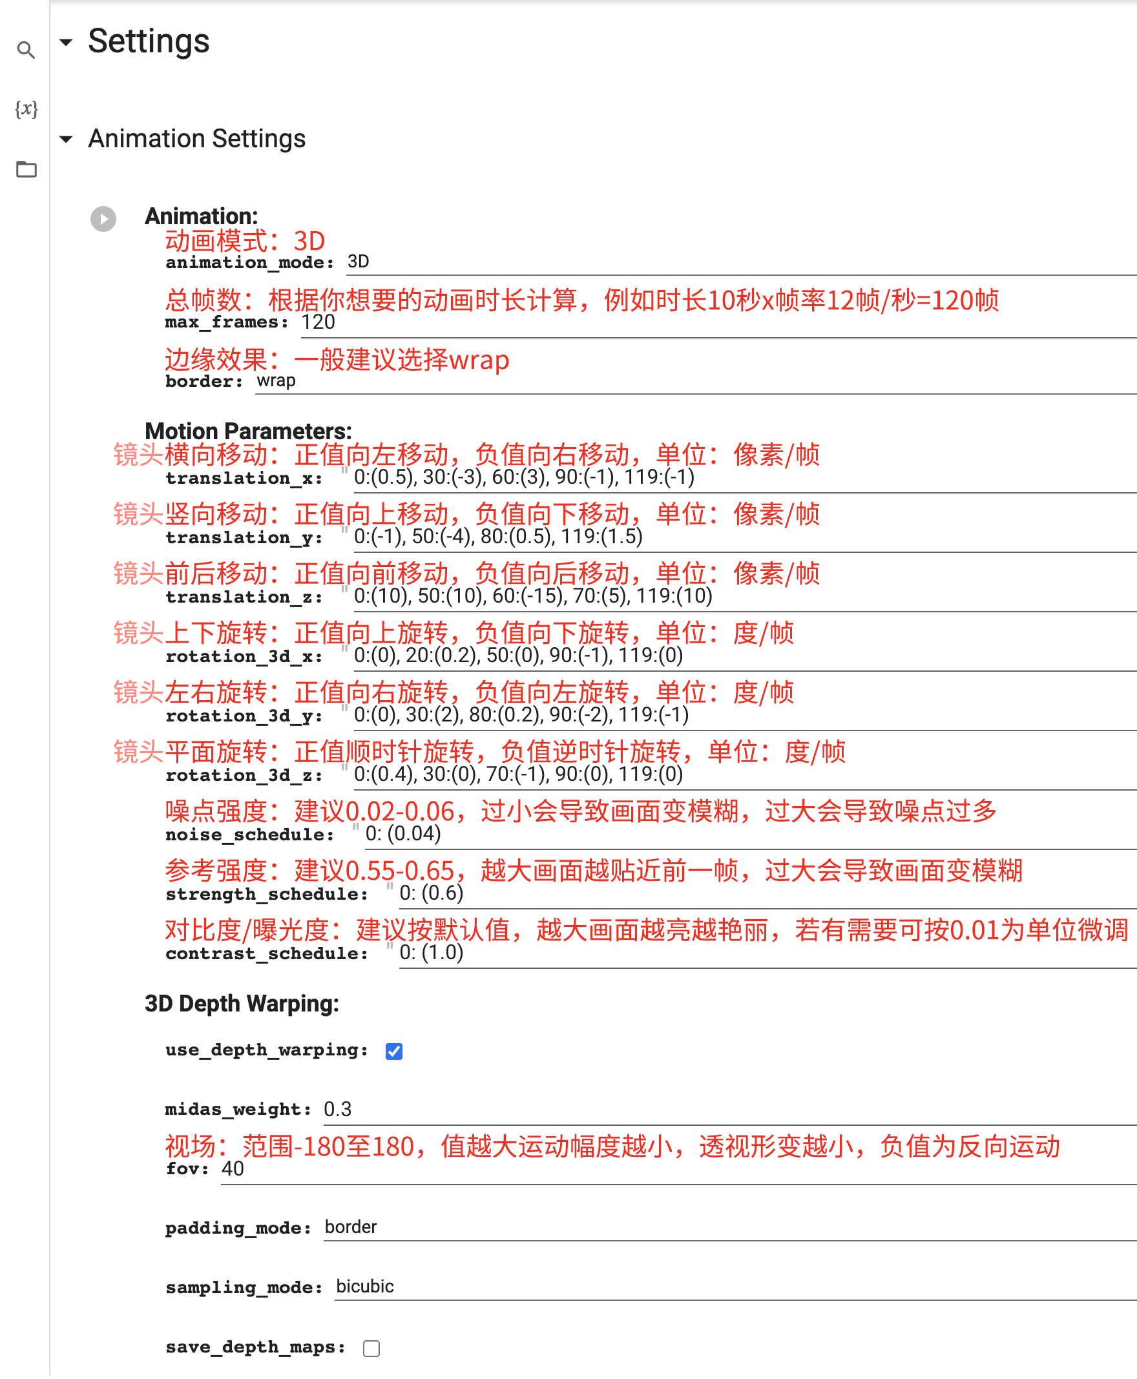
Task: Select the 'save_depth_maps:' label
Action: click(255, 1349)
